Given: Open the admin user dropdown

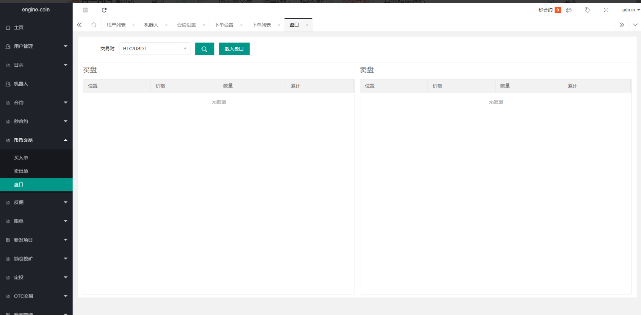Looking at the screenshot, I should click(x=631, y=10).
